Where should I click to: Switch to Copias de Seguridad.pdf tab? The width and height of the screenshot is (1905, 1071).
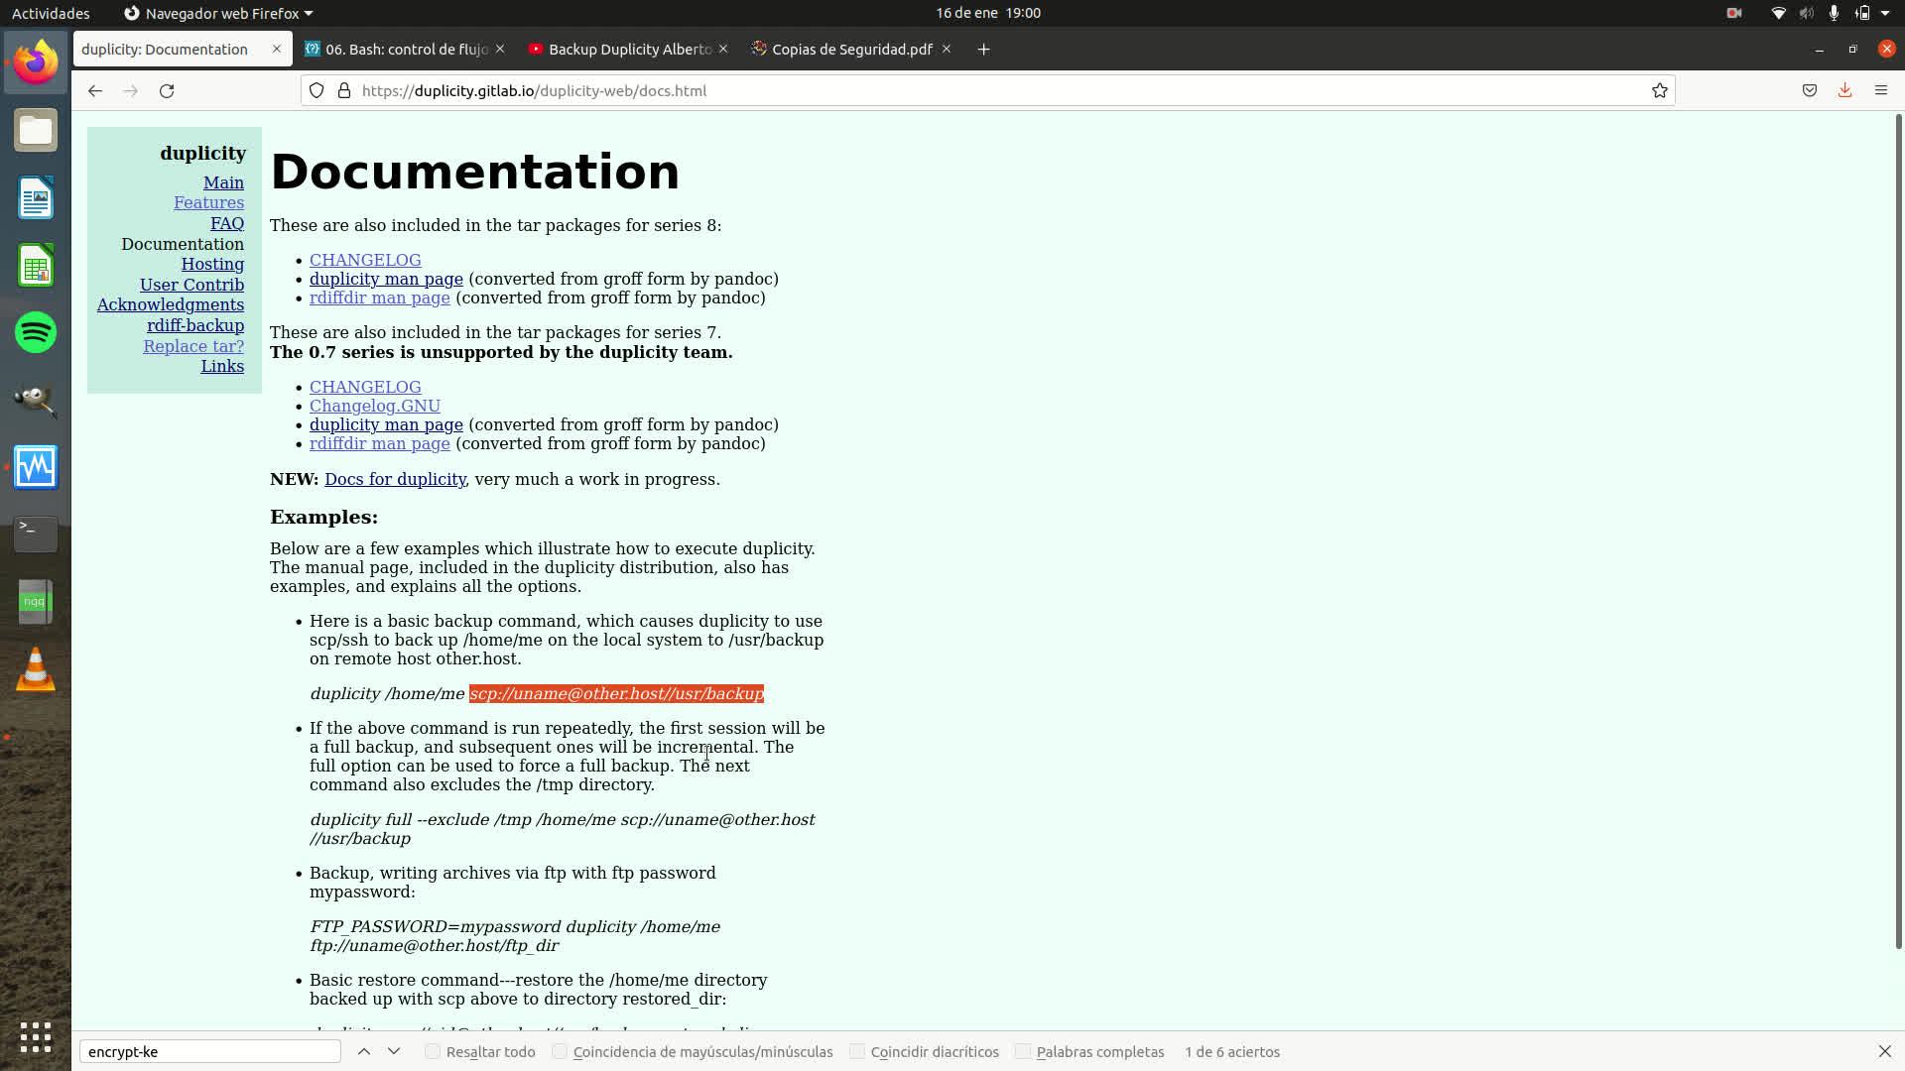pos(850,49)
